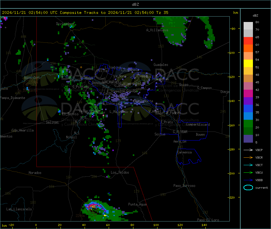
Task: Pick the magenta swatch on dBZ scale
Action: click(248, 93)
